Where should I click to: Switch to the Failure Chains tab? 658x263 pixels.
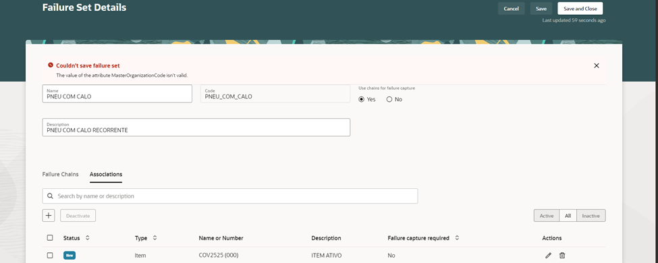[x=61, y=174]
